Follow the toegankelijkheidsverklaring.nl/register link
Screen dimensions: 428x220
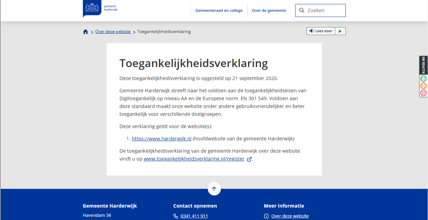(194, 159)
